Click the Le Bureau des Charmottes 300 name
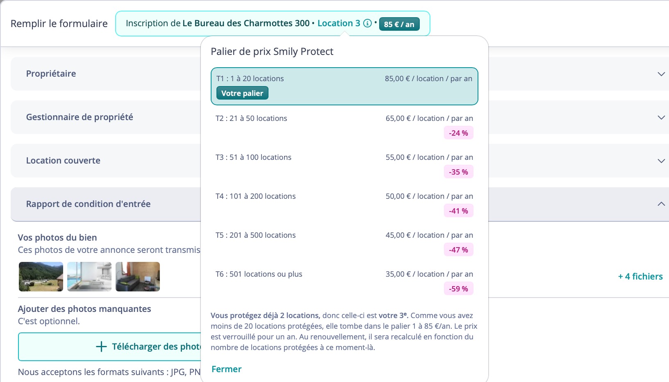This screenshot has height=382, width=669. click(246, 23)
